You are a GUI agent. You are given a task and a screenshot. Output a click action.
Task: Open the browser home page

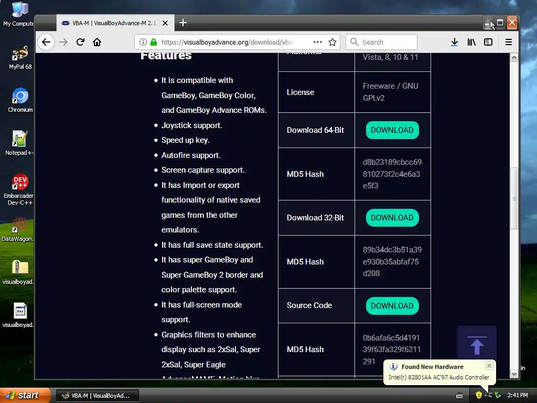[x=97, y=42]
